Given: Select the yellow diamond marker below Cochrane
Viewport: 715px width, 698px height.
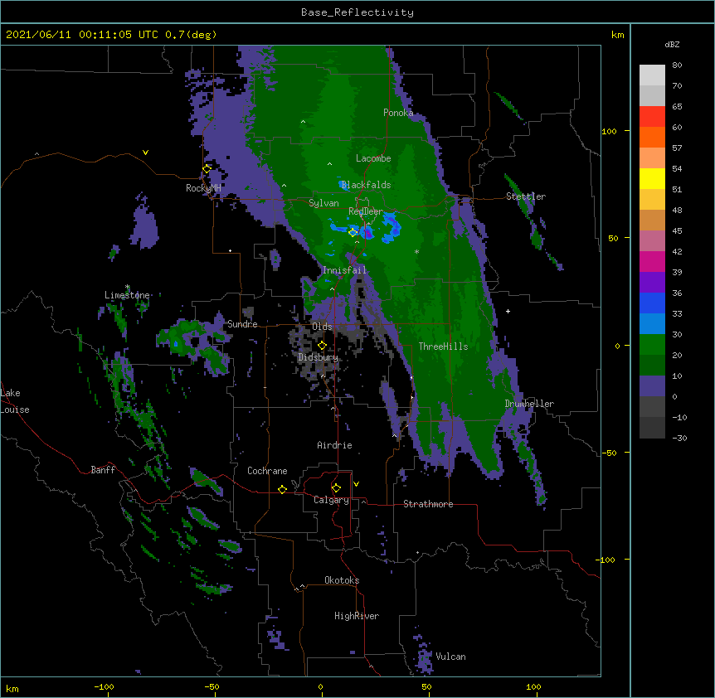Looking at the screenshot, I should (282, 489).
